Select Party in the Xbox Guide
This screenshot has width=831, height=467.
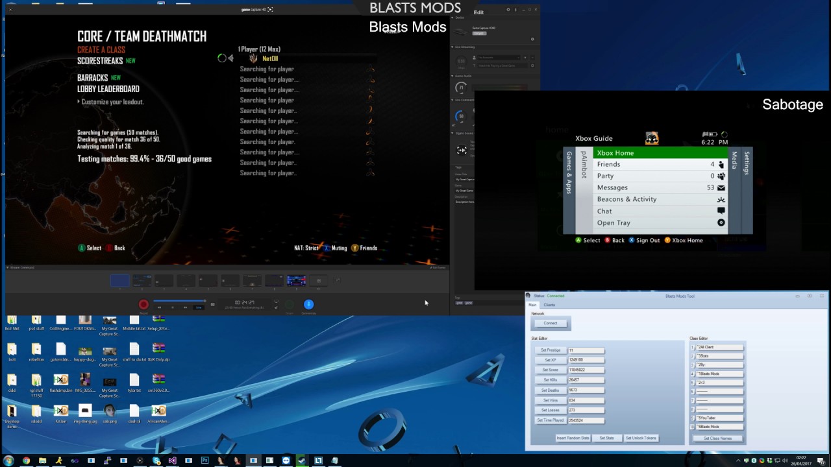tap(660, 176)
